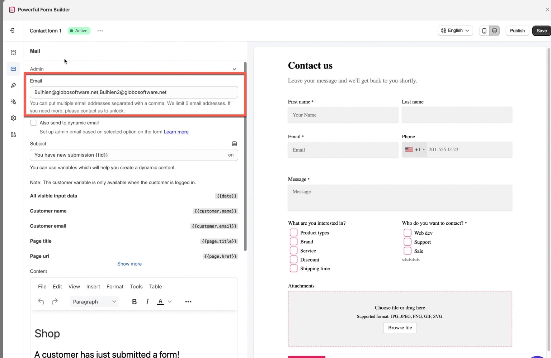Open the English language dropdown

point(455,30)
